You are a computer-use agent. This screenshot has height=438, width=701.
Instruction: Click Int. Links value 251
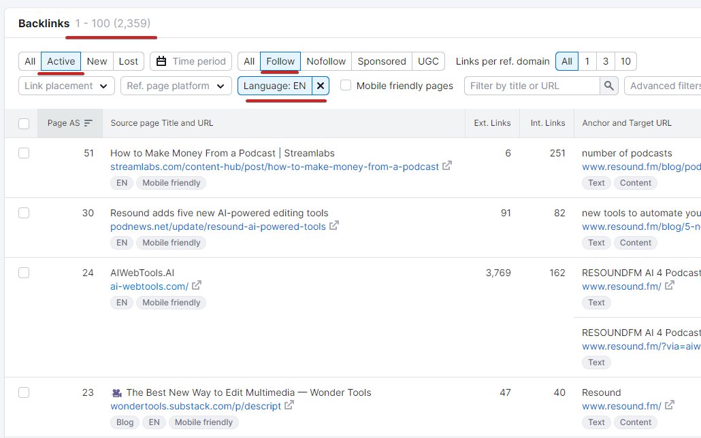click(557, 153)
